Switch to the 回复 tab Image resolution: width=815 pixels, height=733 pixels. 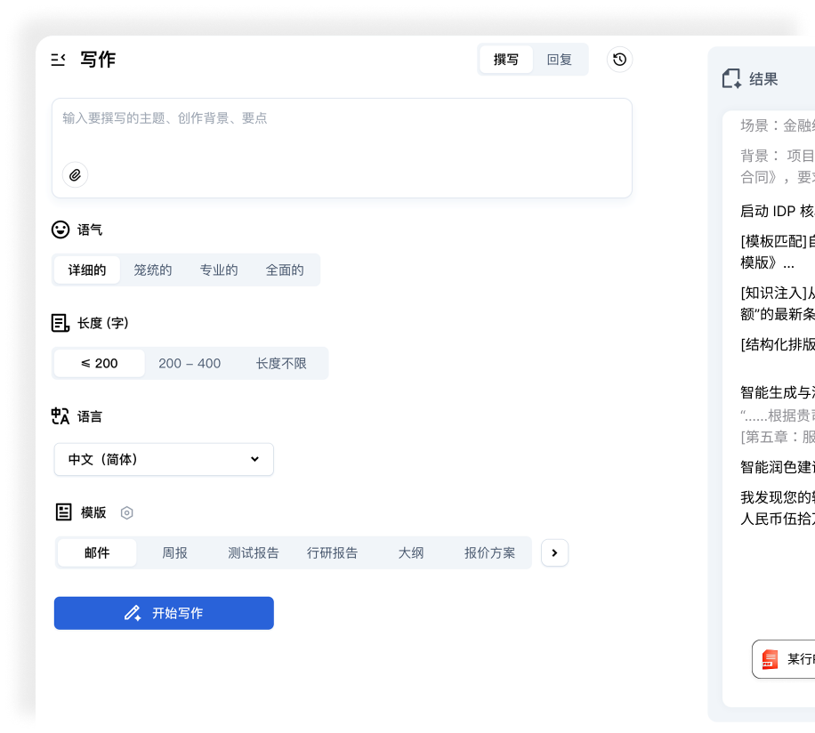click(560, 60)
